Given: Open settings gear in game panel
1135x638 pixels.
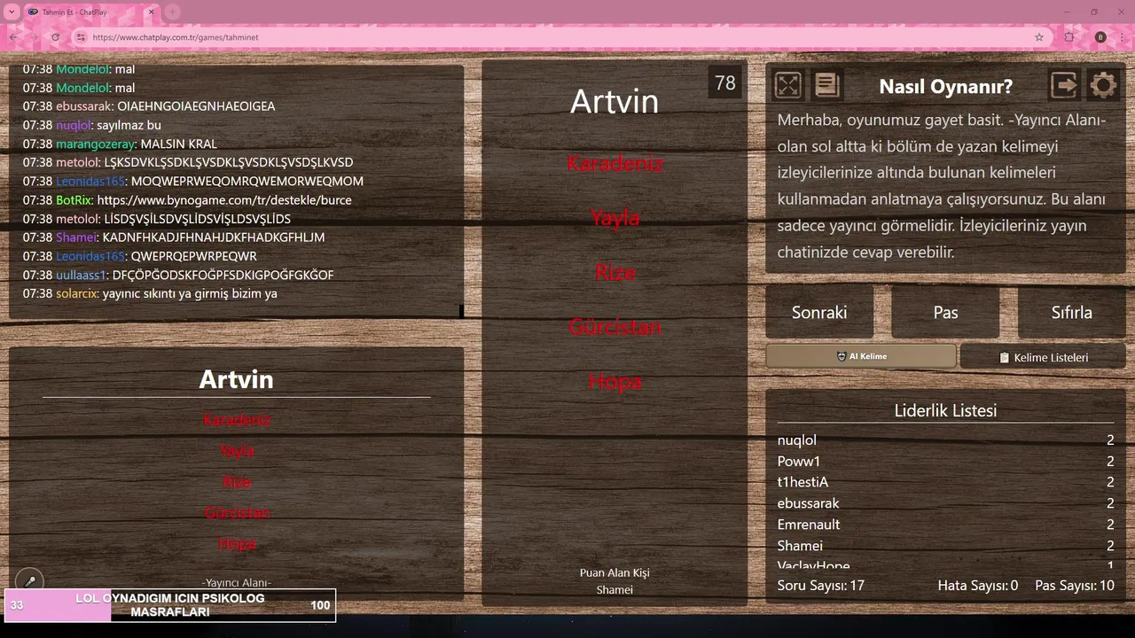Looking at the screenshot, I should [x=1103, y=85].
